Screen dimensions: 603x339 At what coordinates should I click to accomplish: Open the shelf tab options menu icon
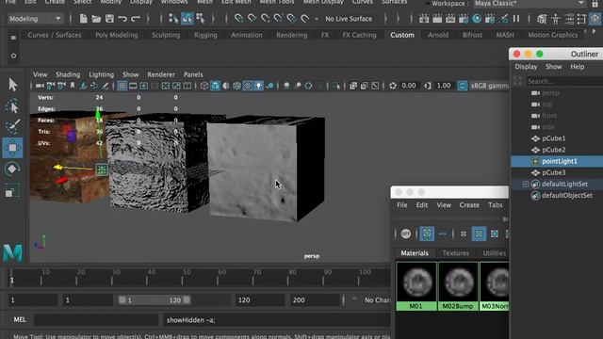13,38
